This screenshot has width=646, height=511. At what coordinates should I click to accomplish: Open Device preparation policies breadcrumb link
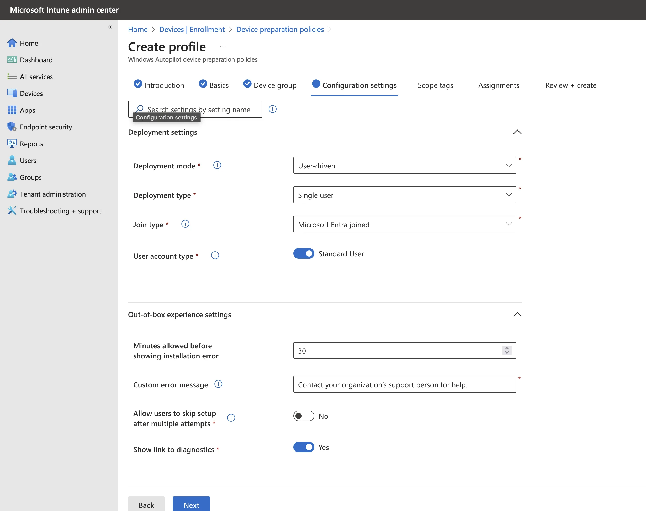point(280,29)
